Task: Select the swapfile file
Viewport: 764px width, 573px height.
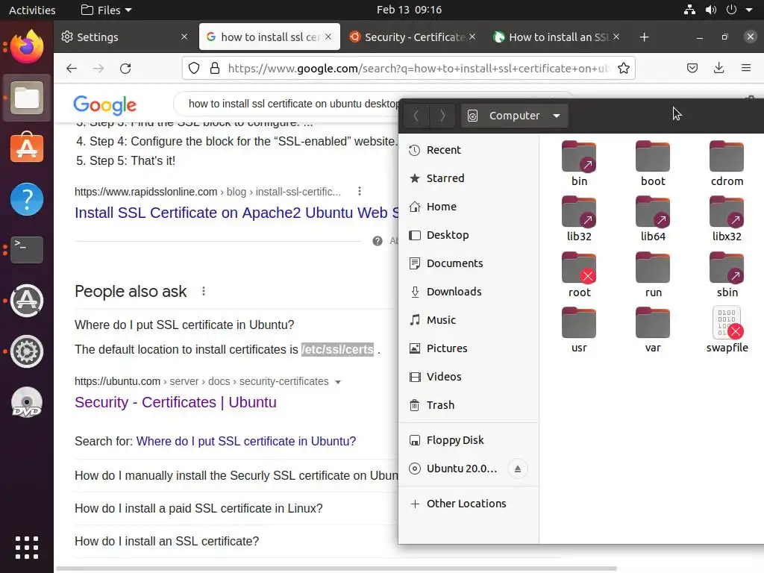Action: click(x=727, y=330)
